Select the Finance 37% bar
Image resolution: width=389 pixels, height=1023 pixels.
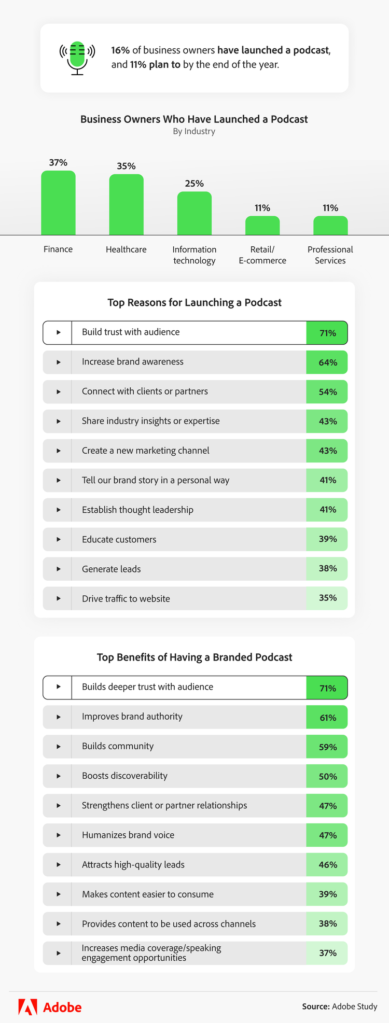click(x=58, y=203)
